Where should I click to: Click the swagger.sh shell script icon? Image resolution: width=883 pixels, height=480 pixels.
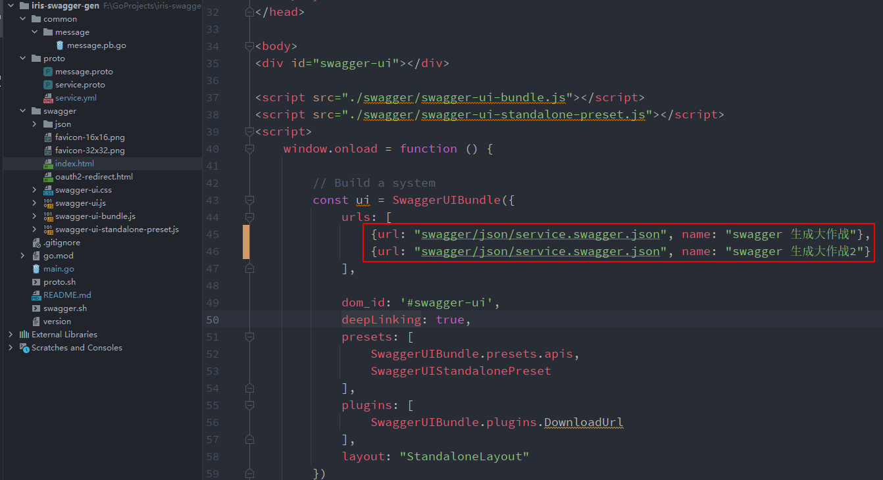pos(36,308)
